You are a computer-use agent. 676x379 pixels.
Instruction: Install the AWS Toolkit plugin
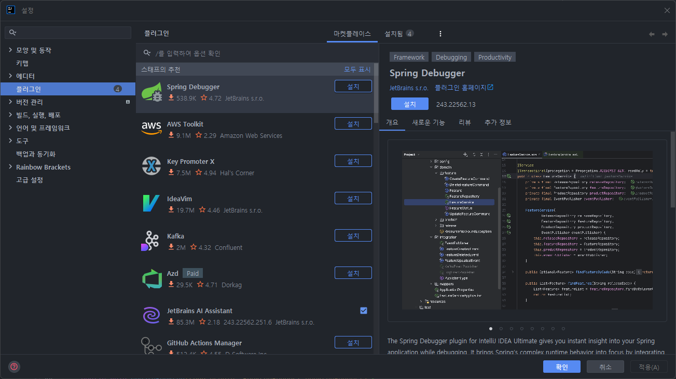pos(353,123)
